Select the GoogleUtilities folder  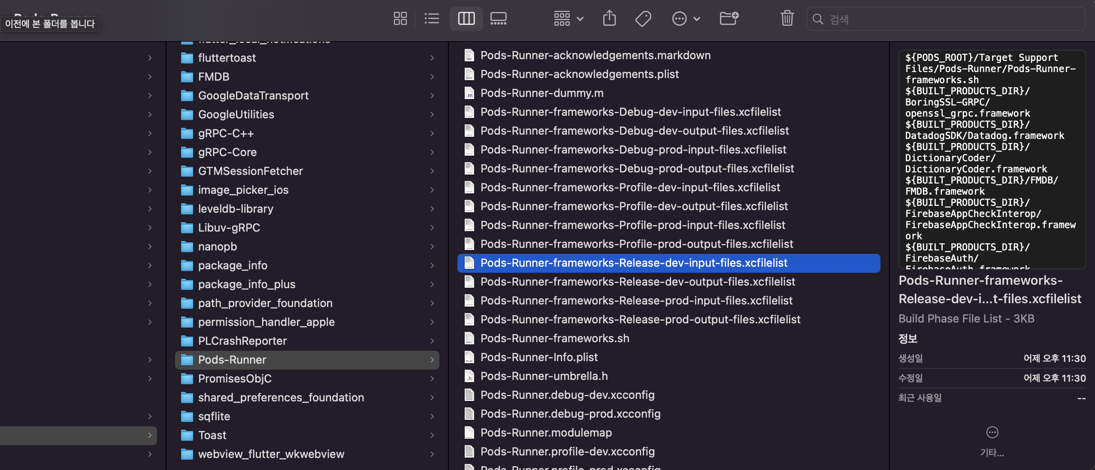(x=307, y=114)
